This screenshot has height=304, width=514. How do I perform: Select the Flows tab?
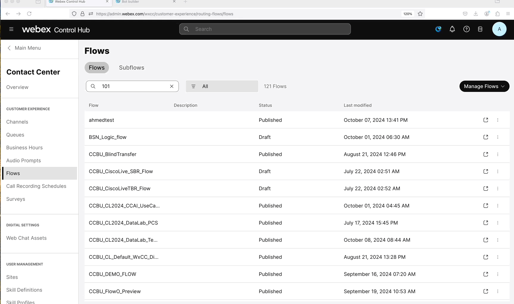point(97,68)
